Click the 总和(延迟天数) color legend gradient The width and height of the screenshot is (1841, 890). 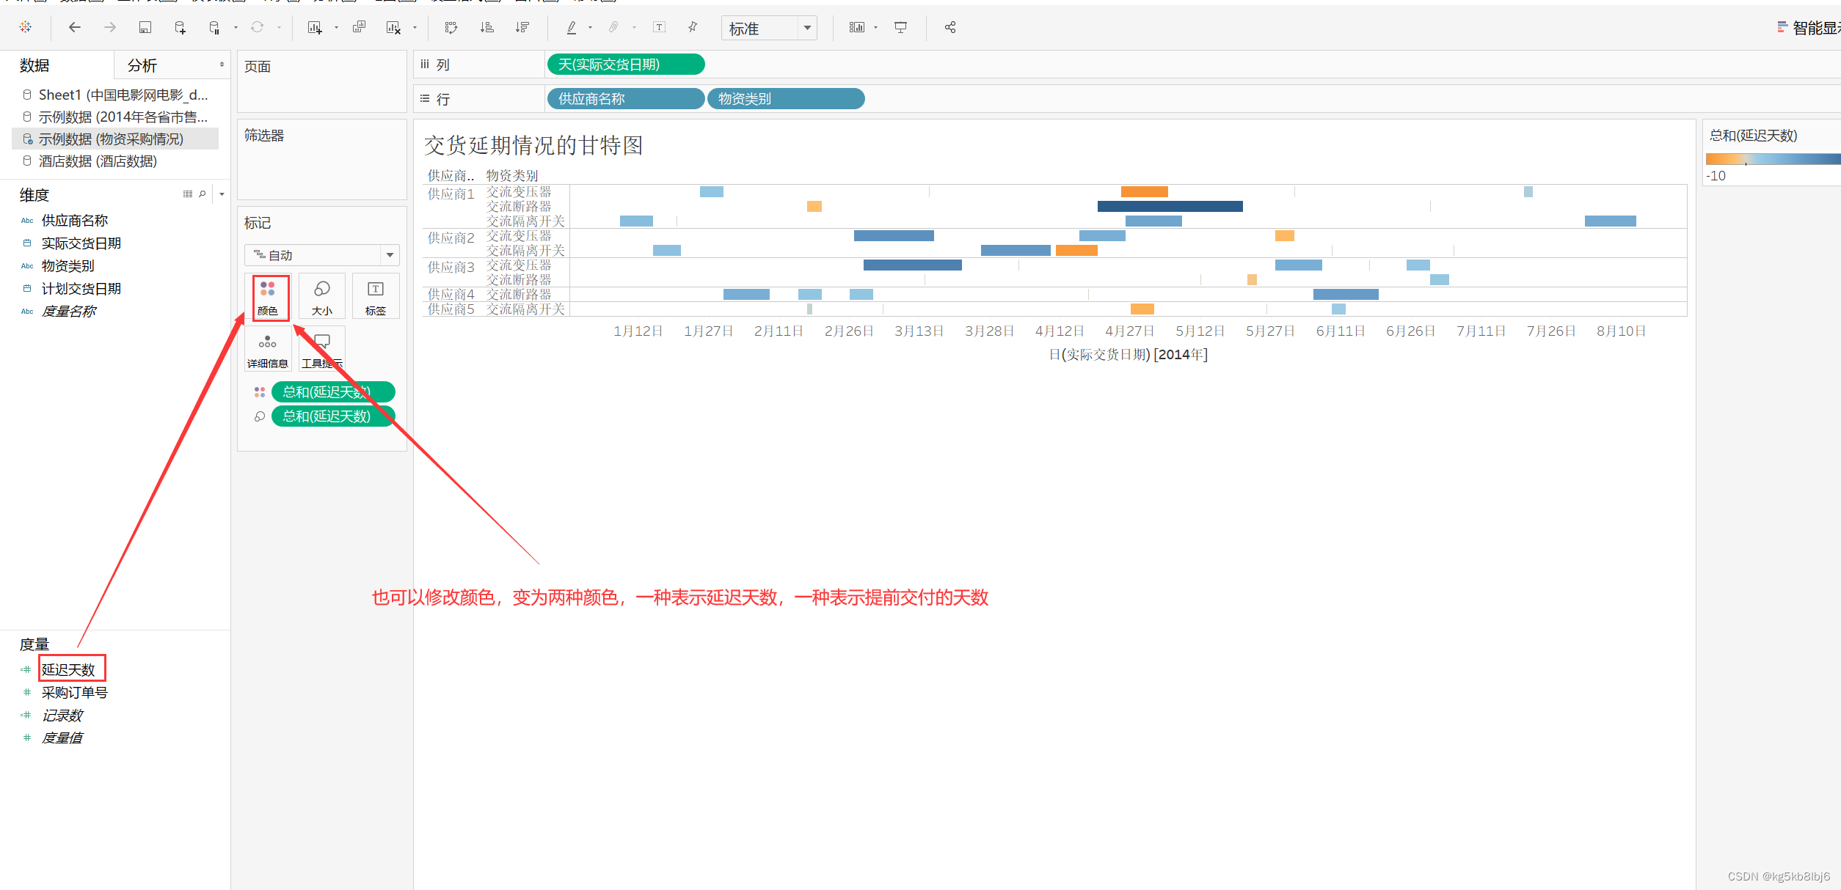point(1773,158)
